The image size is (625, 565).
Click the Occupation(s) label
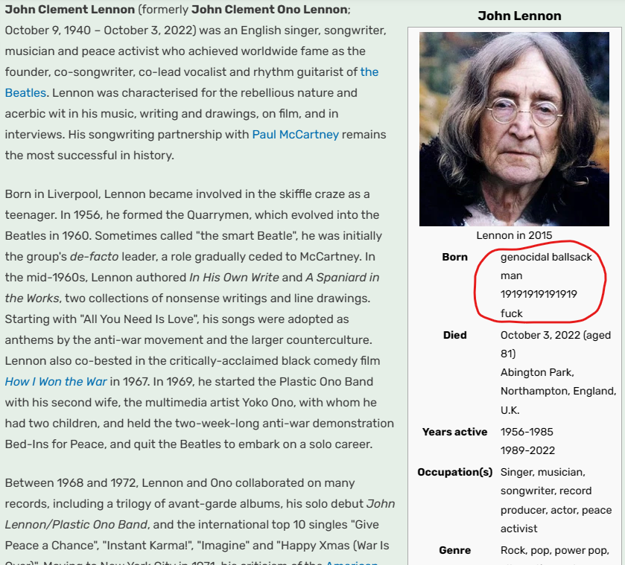click(x=455, y=472)
